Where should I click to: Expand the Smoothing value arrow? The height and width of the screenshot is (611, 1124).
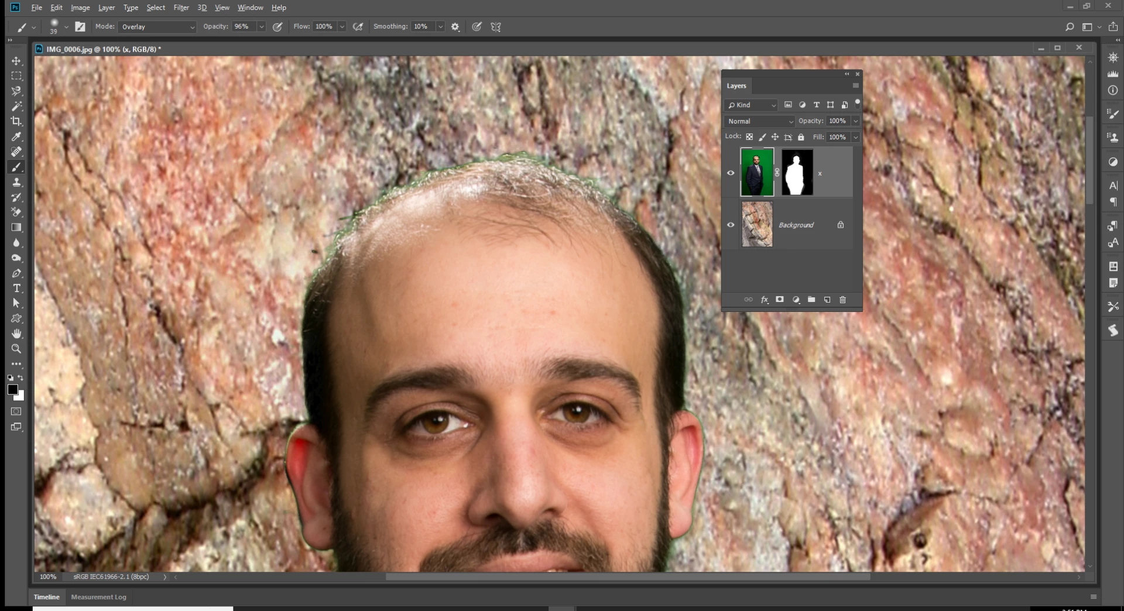[440, 27]
